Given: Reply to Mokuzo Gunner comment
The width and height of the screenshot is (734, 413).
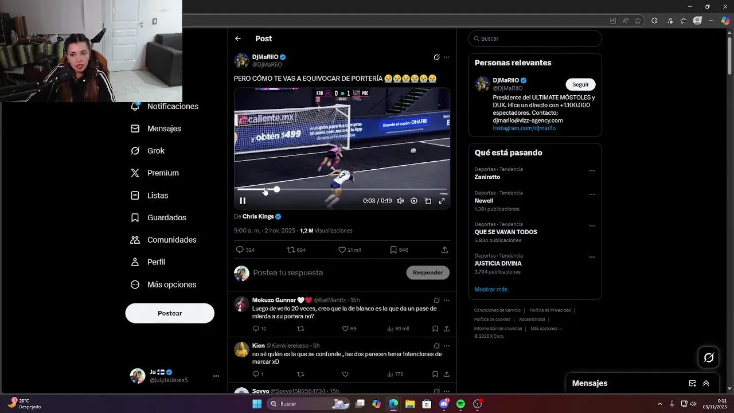Looking at the screenshot, I should point(256,329).
